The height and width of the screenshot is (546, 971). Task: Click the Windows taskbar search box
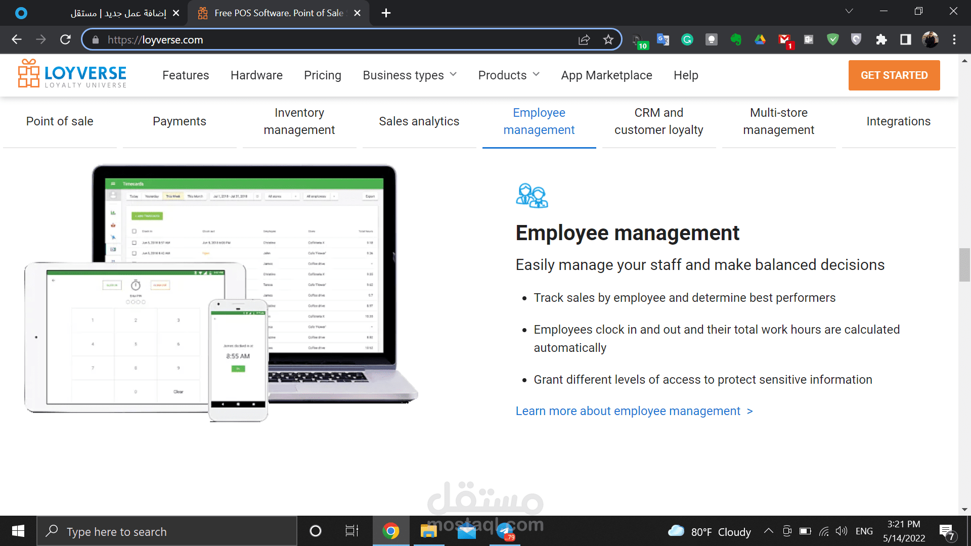167,531
